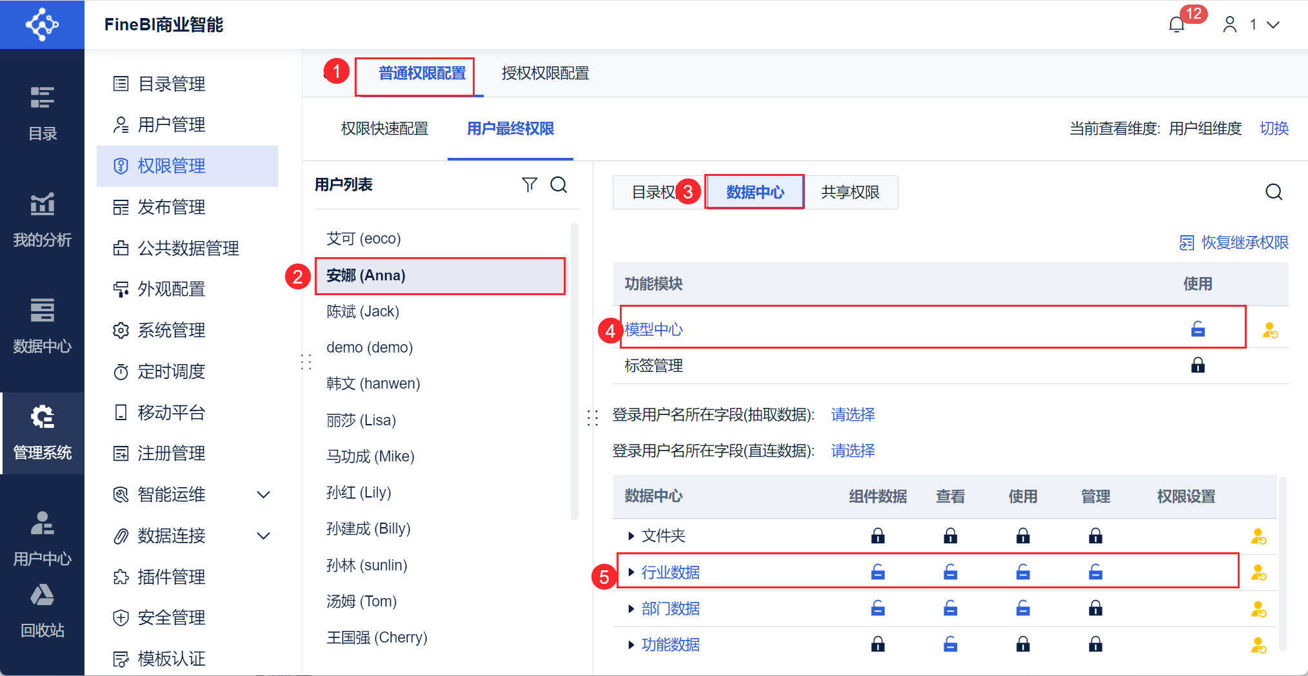Open 模型中心 permission source user icon
Viewport: 1308px width, 676px height.
[1271, 331]
